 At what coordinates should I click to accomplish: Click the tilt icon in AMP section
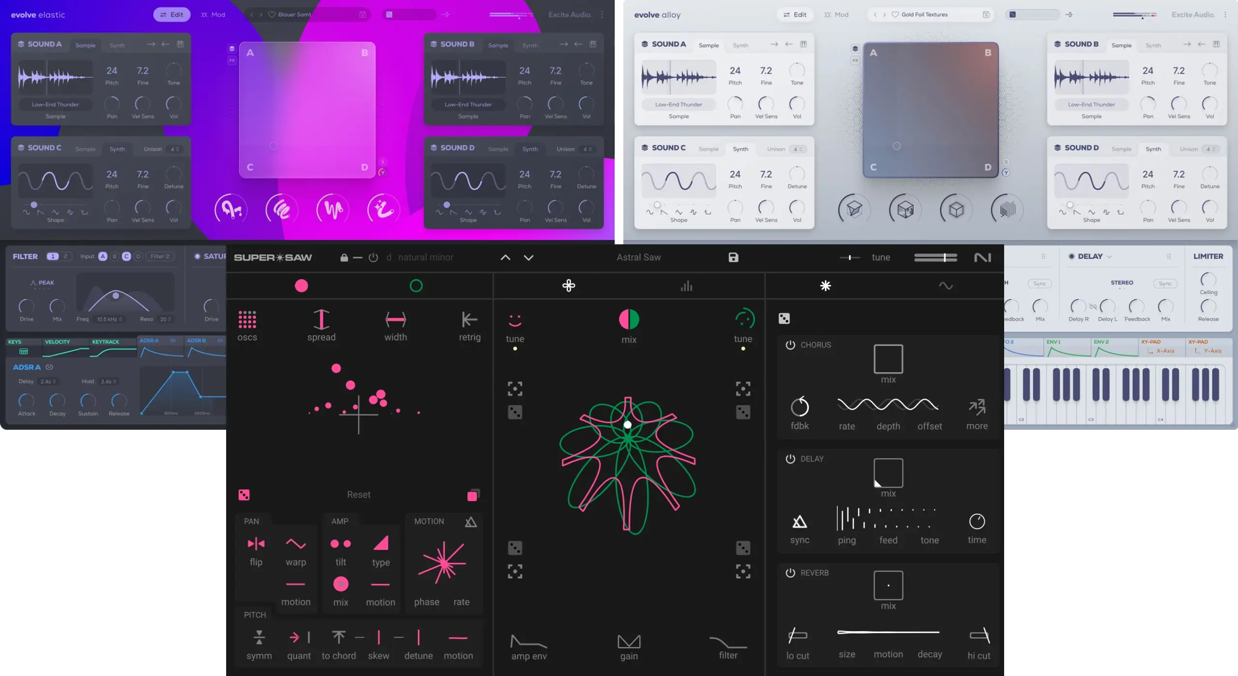coord(341,544)
